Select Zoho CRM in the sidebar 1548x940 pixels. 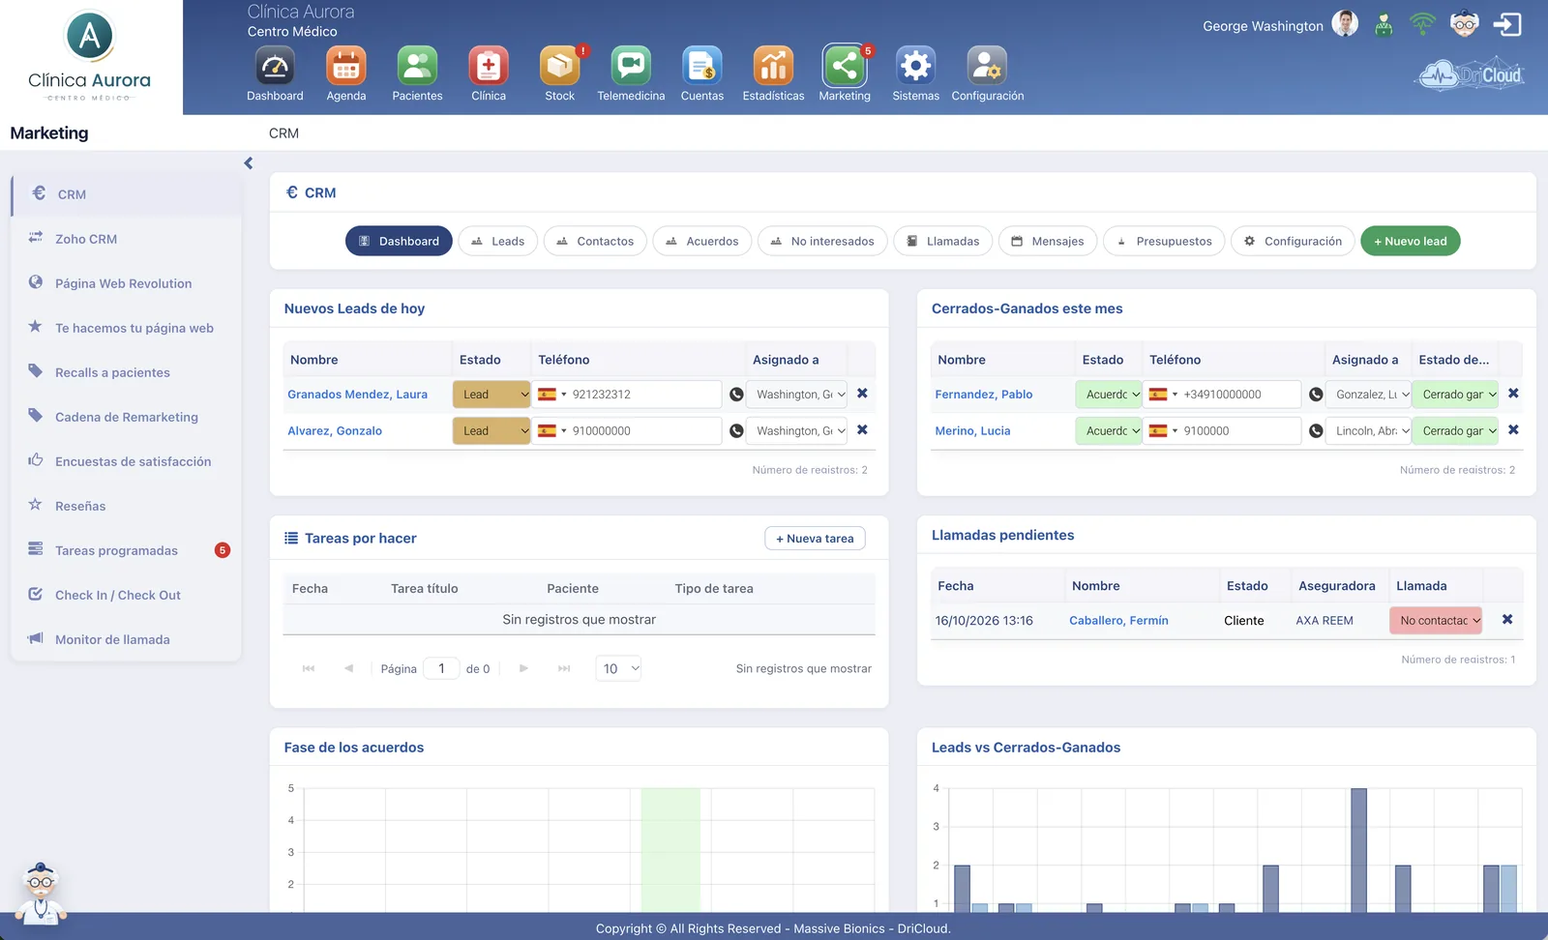click(x=126, y=239)
